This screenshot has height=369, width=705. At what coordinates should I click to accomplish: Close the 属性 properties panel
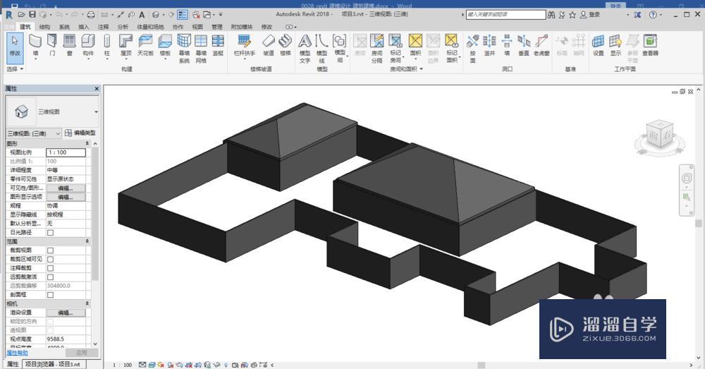[96, 89]
